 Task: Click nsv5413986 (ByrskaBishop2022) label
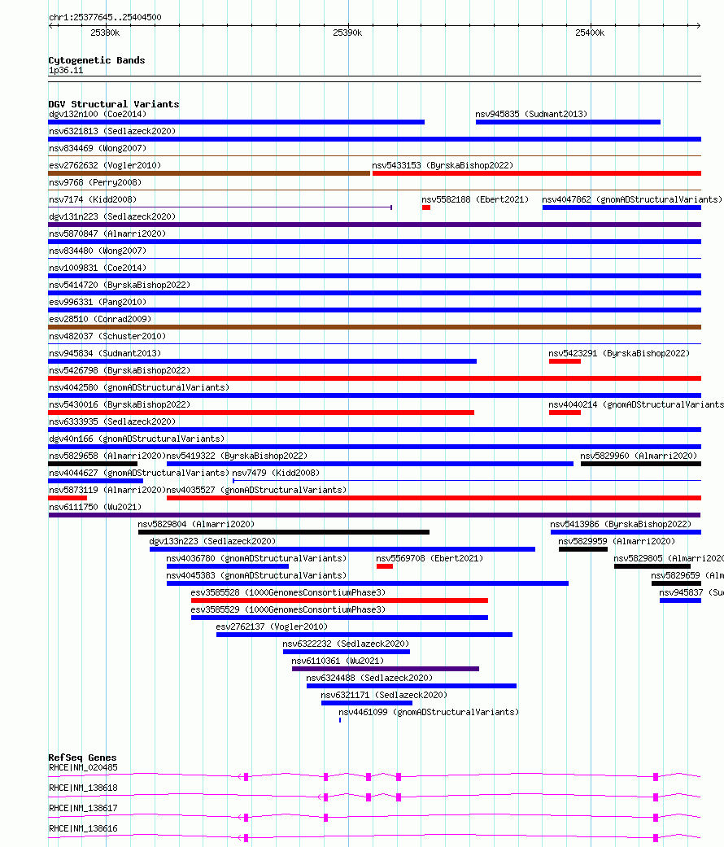point(621,525)
